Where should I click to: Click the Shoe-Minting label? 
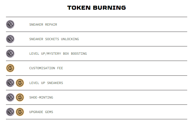(41, 98)
